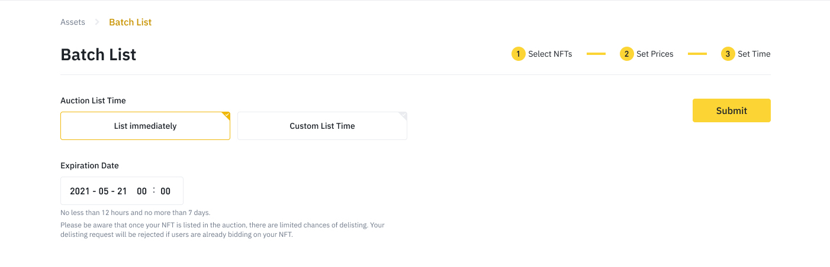The image size is (830, 267).
Task: Click the progress line between steps 1 and 2
Action: [x=596, y=54]
